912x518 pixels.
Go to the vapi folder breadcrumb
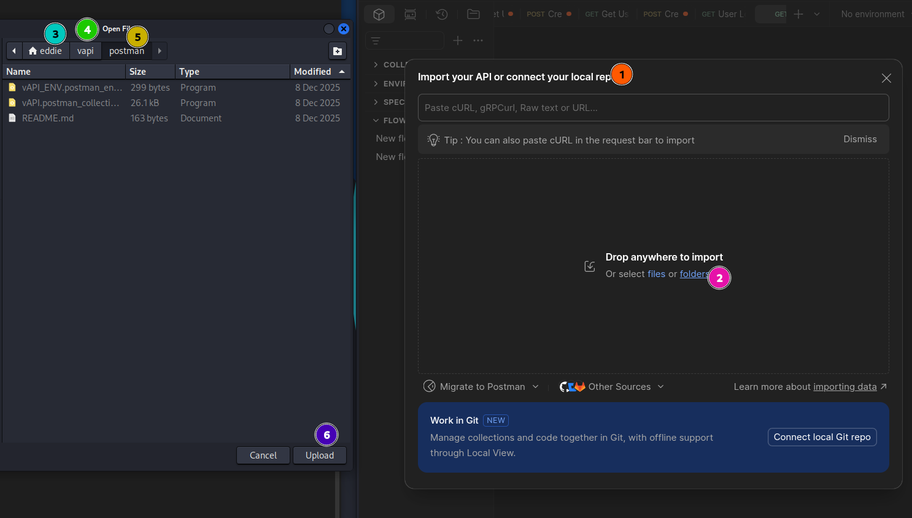85,51
